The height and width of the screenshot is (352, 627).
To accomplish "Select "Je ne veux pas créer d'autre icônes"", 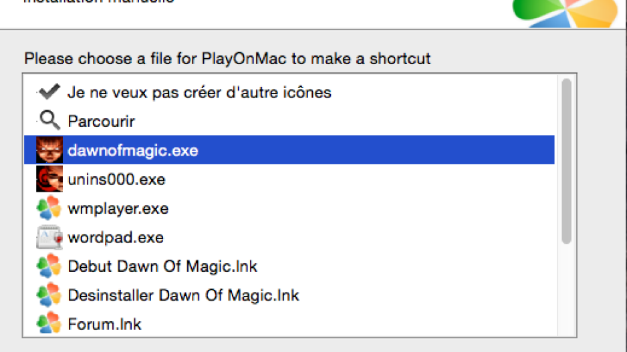I will (x=289, y=92).
